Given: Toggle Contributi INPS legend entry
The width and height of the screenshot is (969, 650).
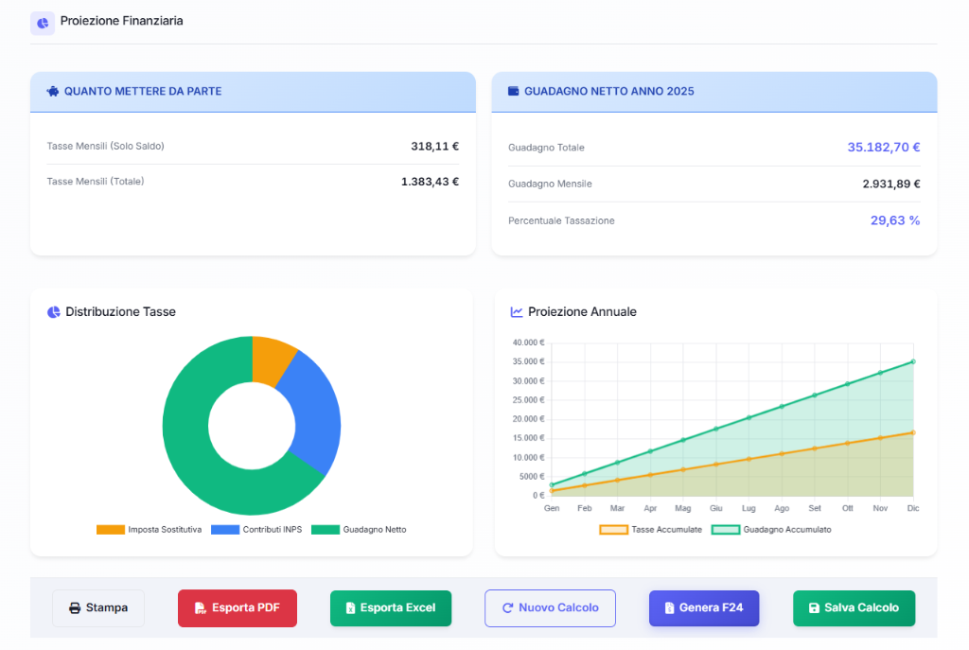Looking at the screenshot, I should 256,530.
